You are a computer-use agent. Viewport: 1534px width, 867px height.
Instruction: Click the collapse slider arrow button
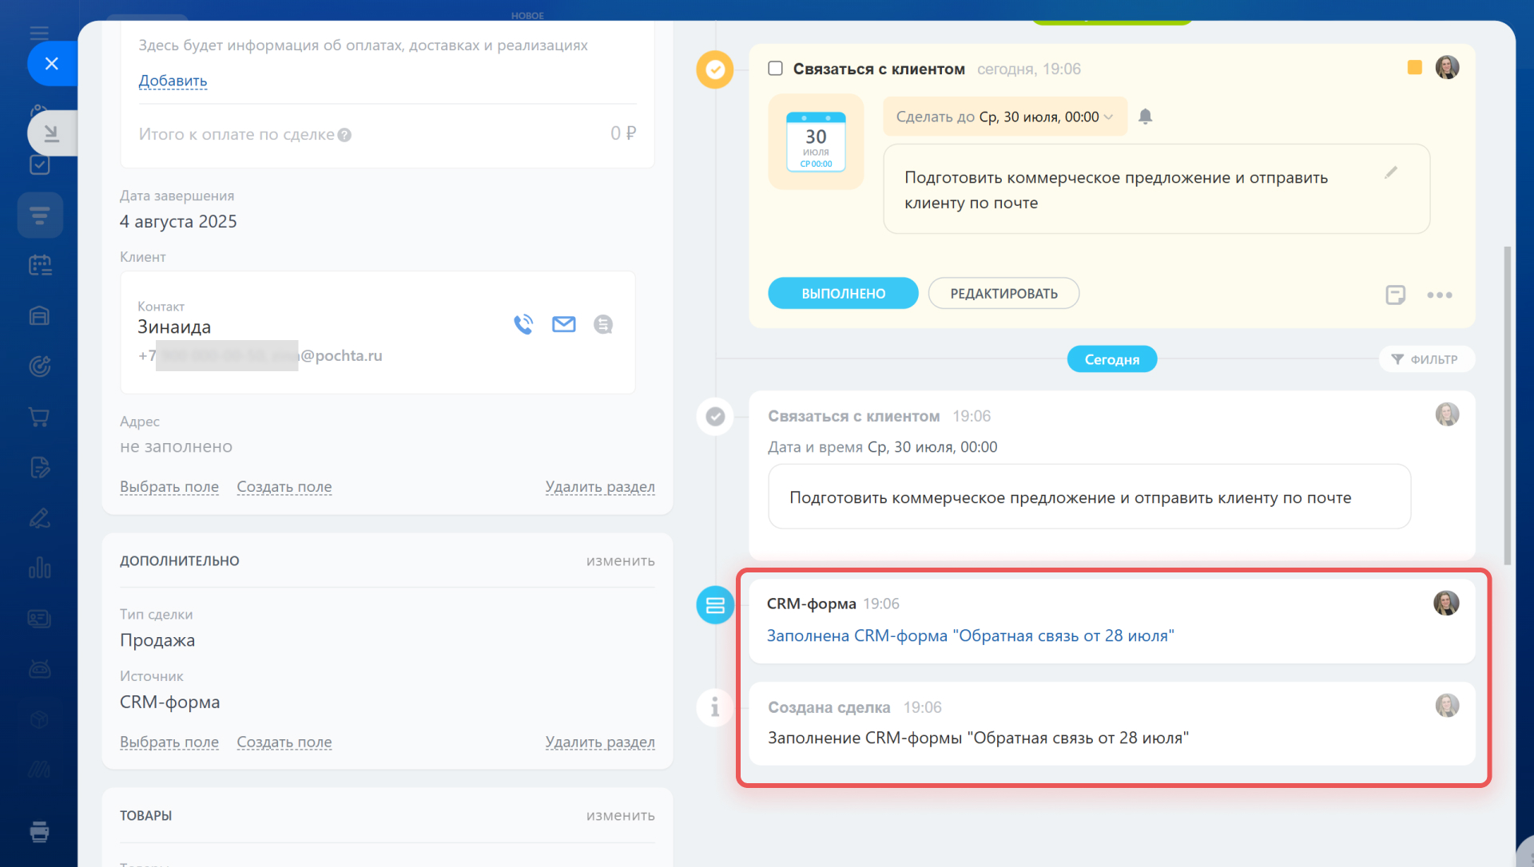point(52,133)
